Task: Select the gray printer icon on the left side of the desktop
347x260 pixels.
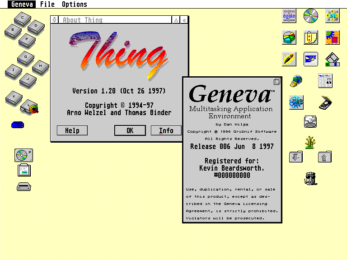Action: (24, 186)
